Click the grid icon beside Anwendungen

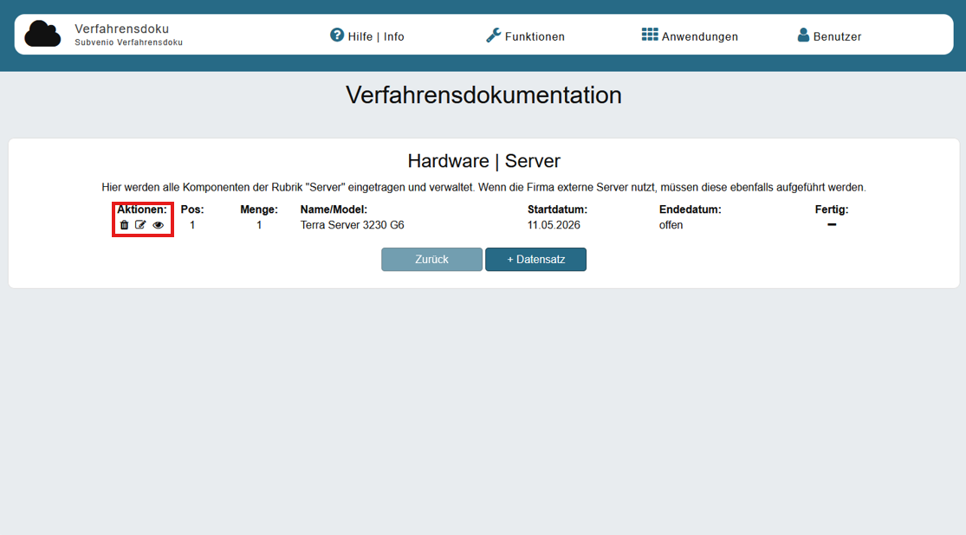tap(650, 35)
